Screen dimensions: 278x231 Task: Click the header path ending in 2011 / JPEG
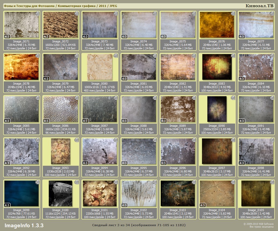pyautogui.click(x=60, y=6)
